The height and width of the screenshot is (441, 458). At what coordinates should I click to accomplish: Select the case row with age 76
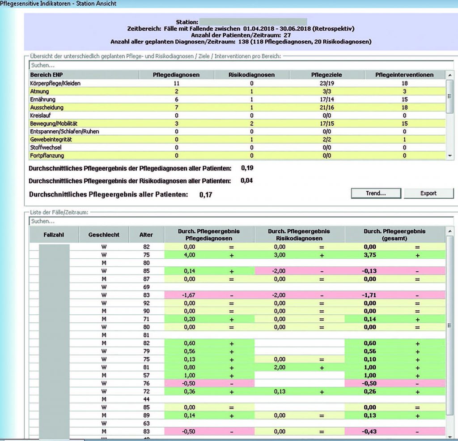[x=237, y=383]
